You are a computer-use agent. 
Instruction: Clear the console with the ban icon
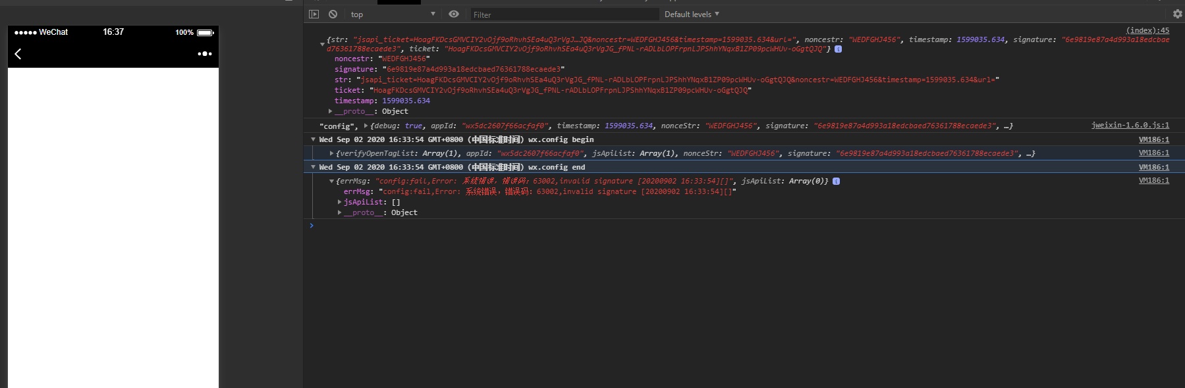tap(333, 14)
